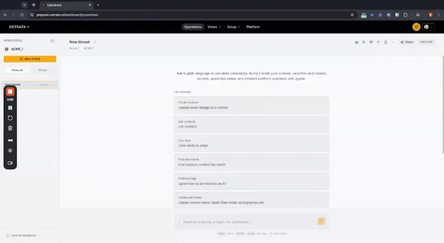Choose the List contacts suggestion card
The height and width of the screenshot is (243, 444).
point(251,124)
